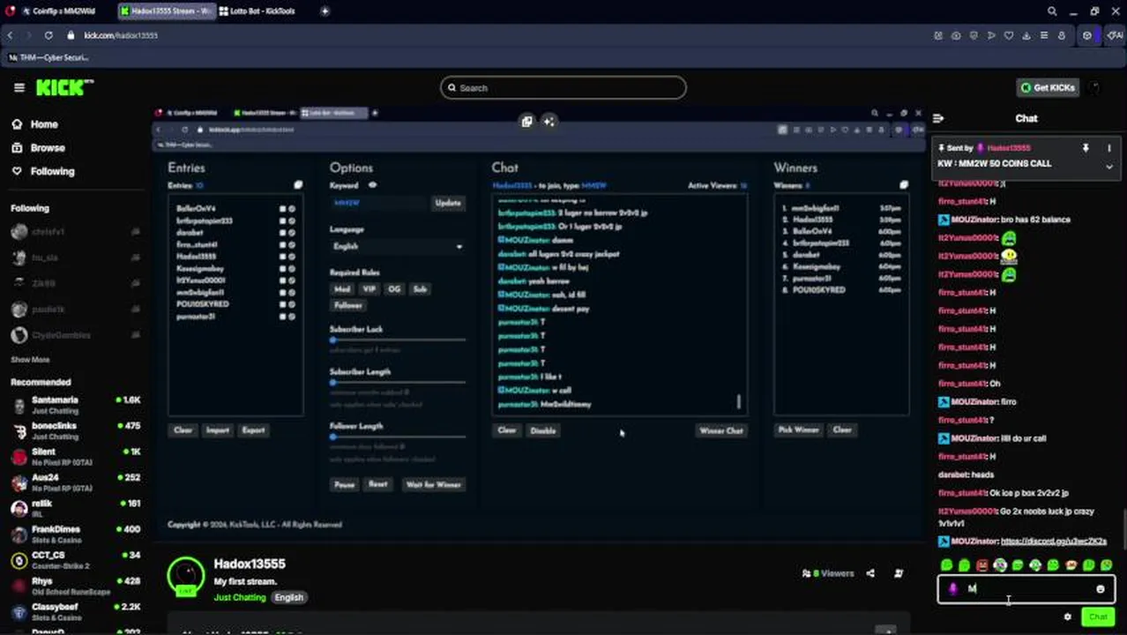Click the chat message input field
The image size is (1127, 635).
[x=1026, y=589]
